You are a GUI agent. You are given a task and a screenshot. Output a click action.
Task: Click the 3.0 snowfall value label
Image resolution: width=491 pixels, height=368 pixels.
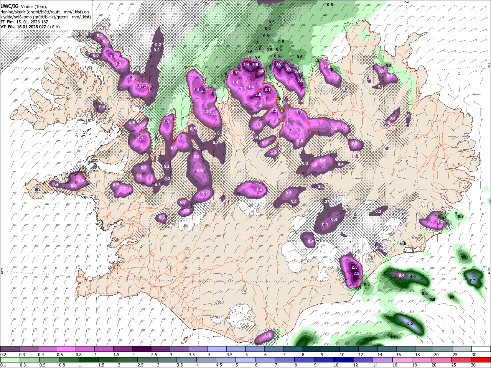click(x=258, y=94)
